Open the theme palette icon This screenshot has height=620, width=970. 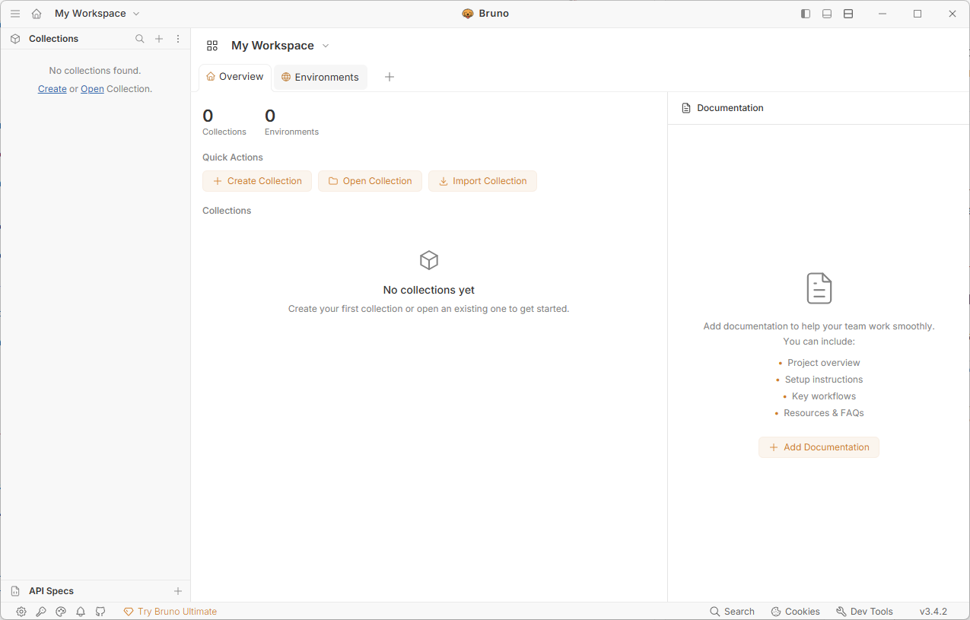point(61,612)
